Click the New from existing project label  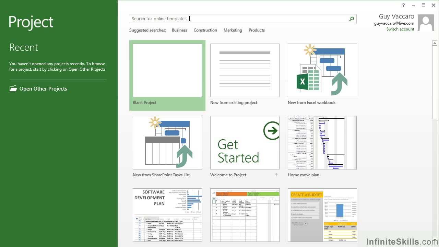coord(234,103)
